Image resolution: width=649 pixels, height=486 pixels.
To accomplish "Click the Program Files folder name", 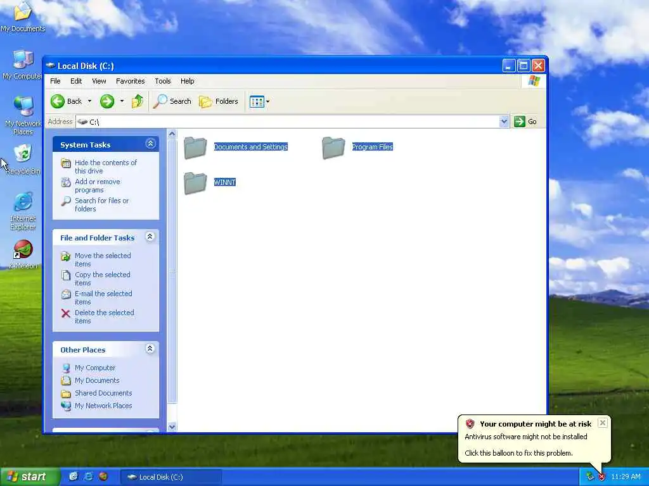I will click(x=372, y=147).
